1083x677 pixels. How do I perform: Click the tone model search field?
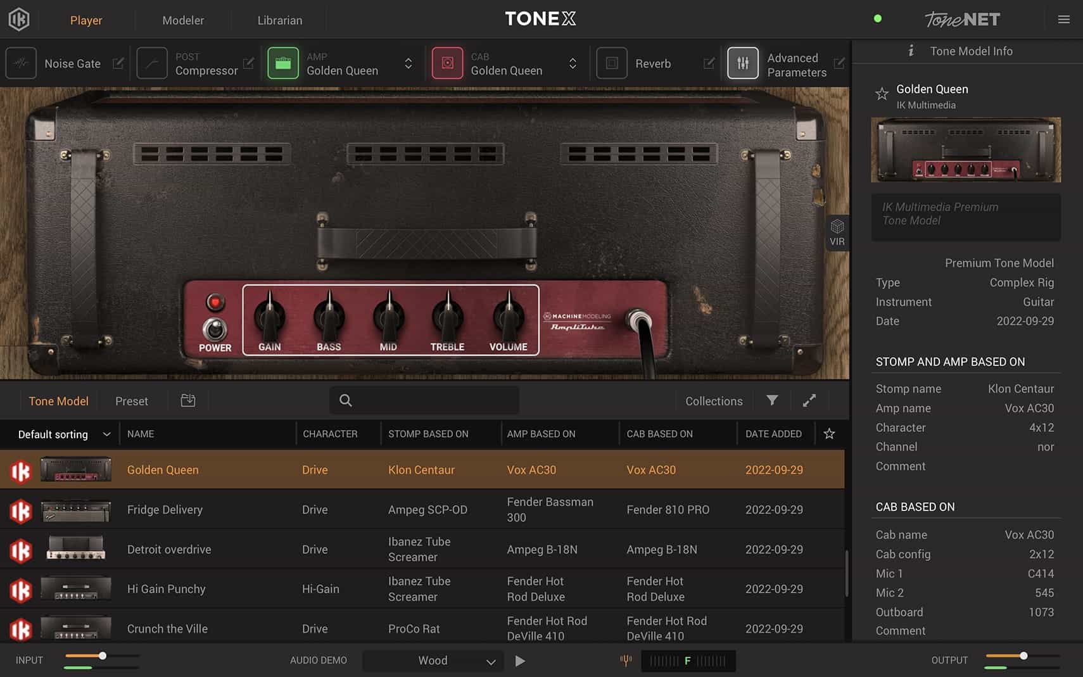click(424, 400)
